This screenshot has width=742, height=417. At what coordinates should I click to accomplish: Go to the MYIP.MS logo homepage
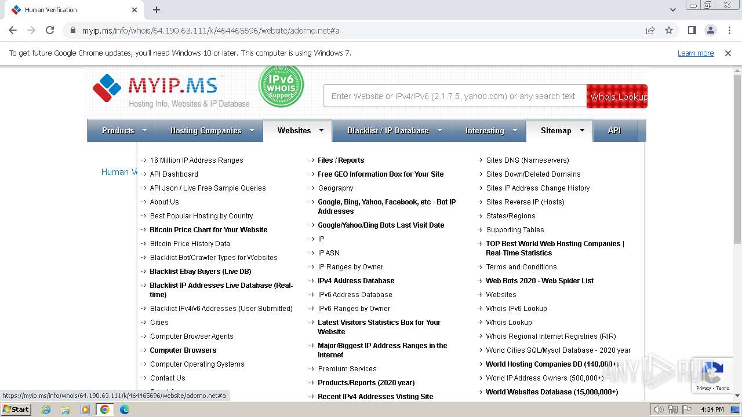pyautogui.click(x=171, y=91)
